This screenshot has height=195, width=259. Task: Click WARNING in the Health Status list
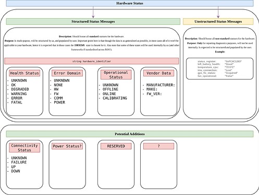19,94
